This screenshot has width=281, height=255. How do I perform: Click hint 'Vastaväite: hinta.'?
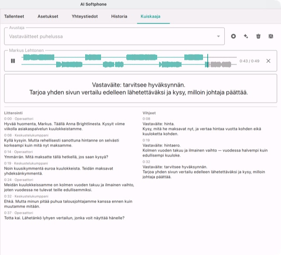(159, 124)
